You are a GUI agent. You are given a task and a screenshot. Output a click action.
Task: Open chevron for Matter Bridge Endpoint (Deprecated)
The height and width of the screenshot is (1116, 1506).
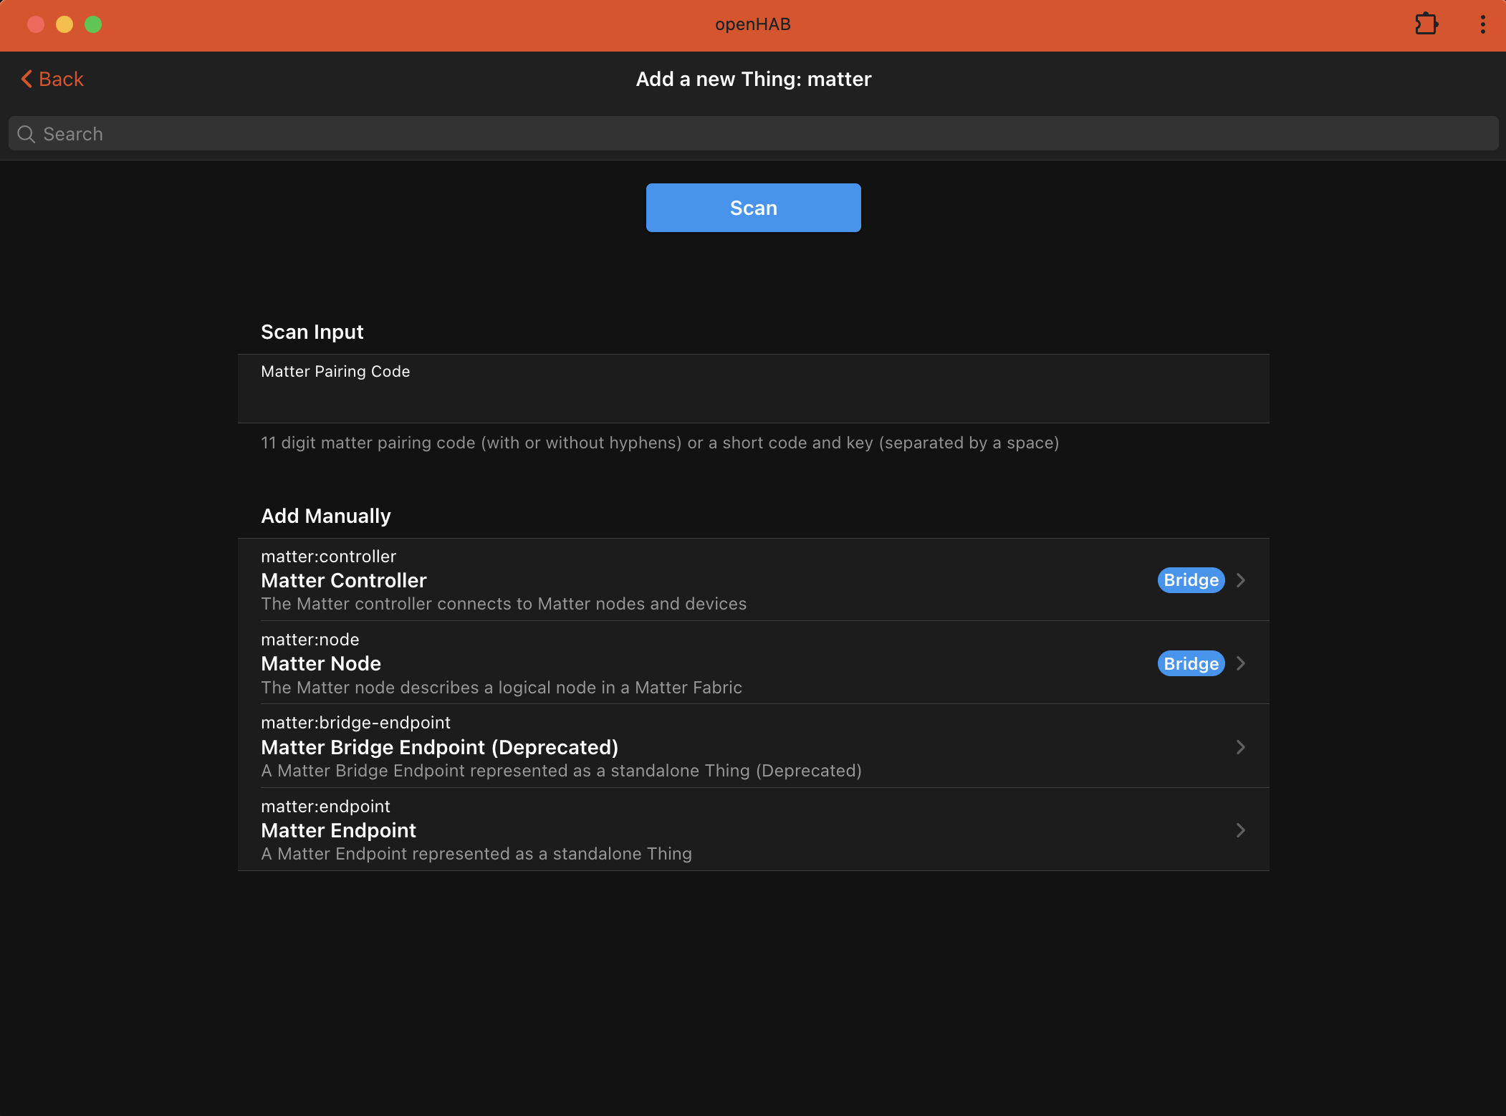1241,747
